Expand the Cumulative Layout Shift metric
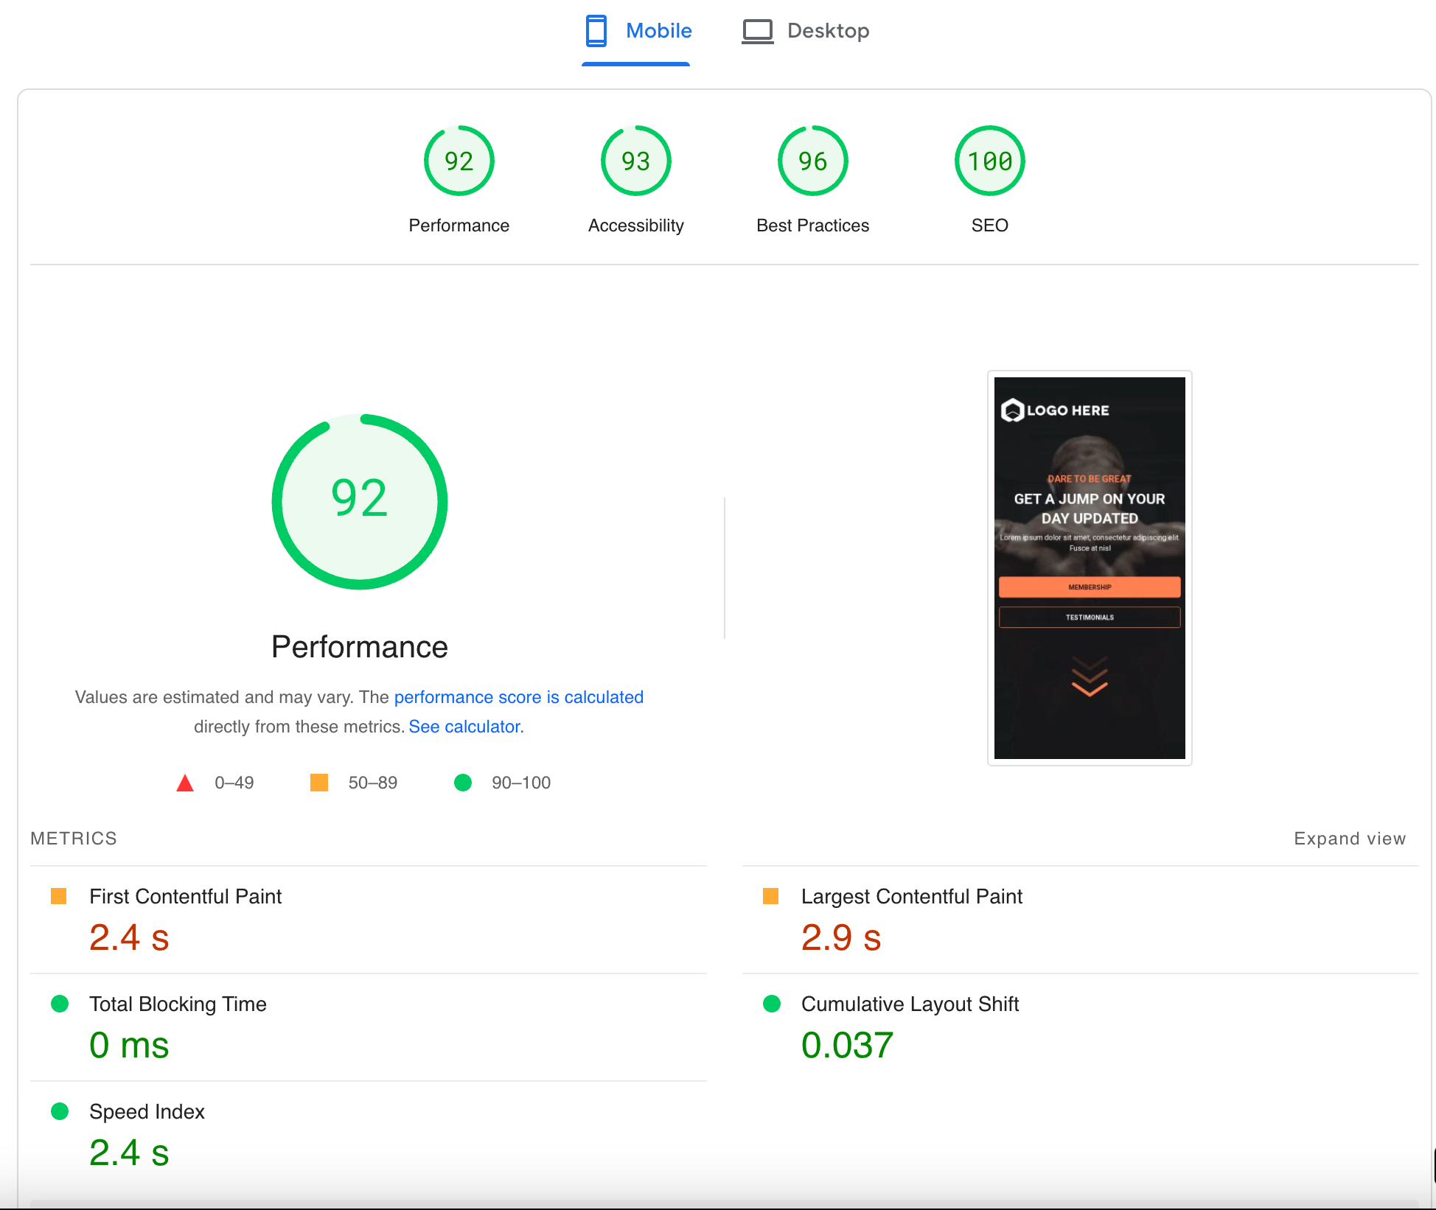The image size is (1436, 1210). point(910,1004)
